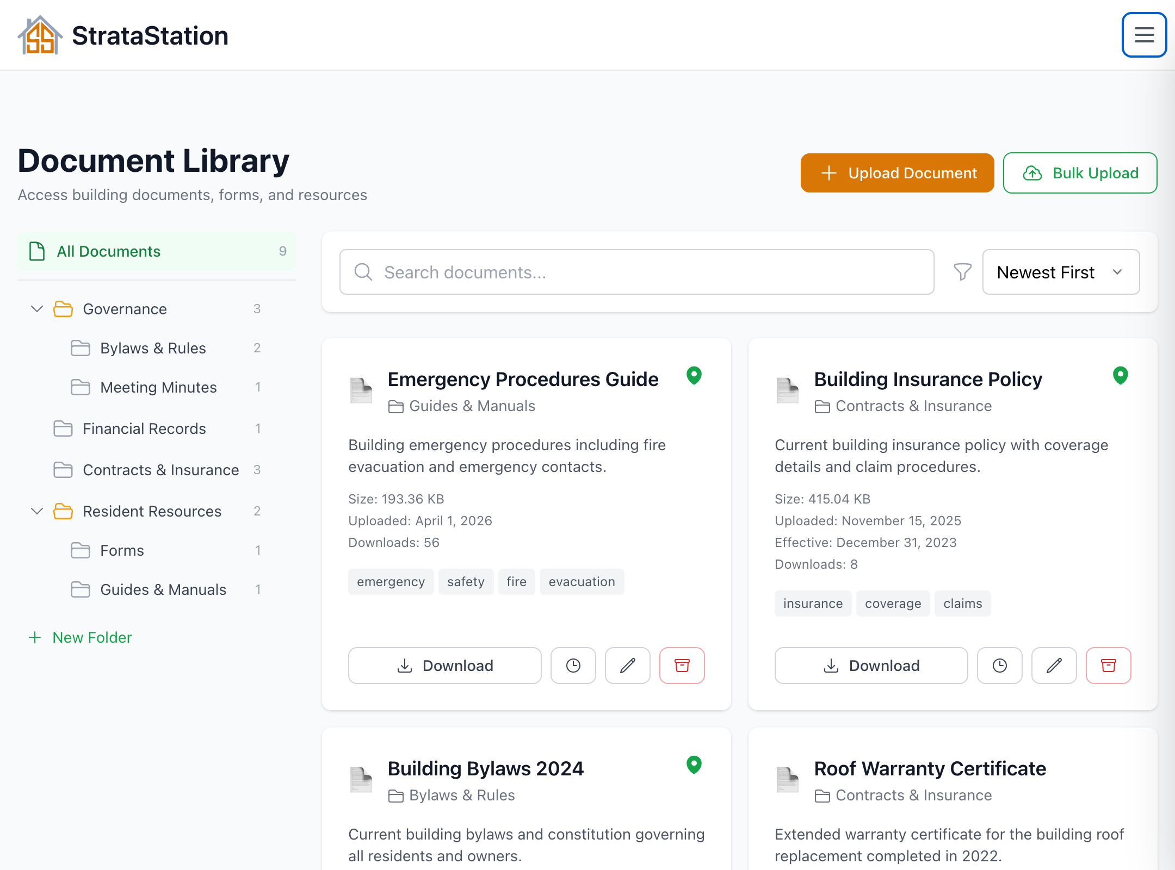Open the Guides & Manuals sidebar subfolder
This screenshot has width=1175, height=870.
point(157,589)
